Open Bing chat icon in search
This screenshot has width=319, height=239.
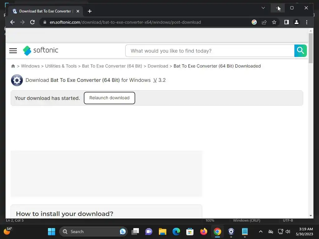(123, 232)
